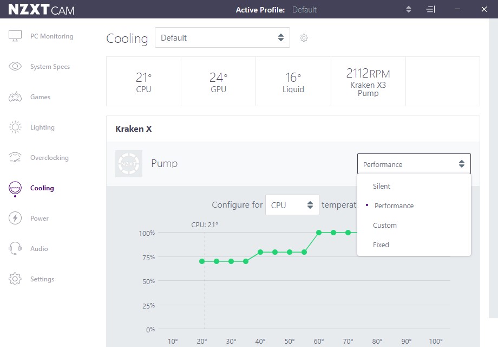The image size is (498, 347).
Task: Click the Kraken X3 Pump RPM tile
Action: (368, 81)
